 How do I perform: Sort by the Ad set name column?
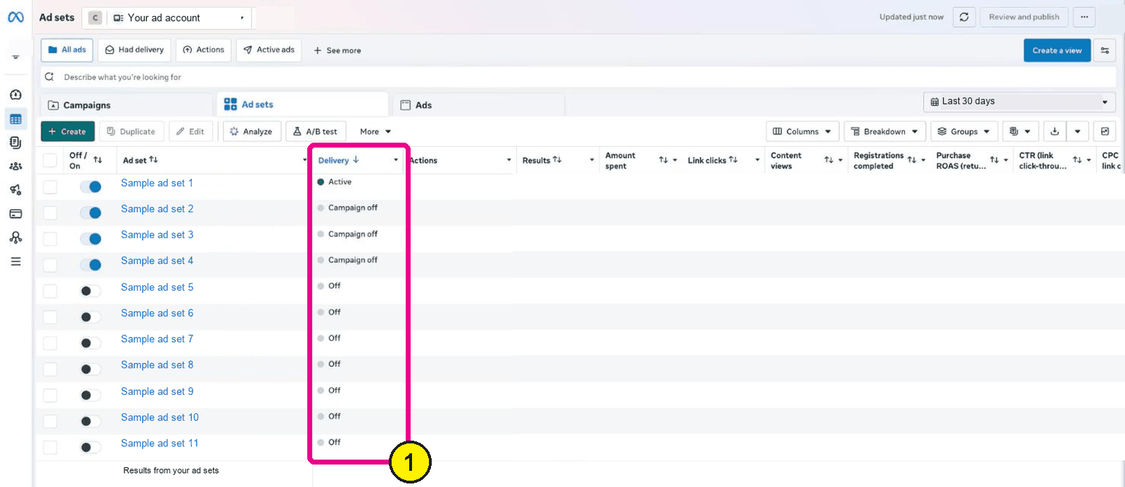point(153,160)
